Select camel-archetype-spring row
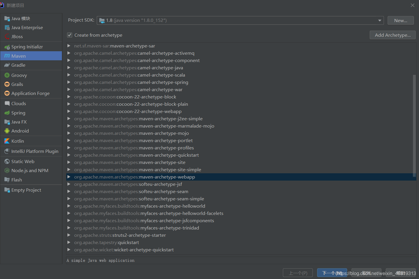Image resolution: width=419 pixels, height=279 pixels. (241, 82)
